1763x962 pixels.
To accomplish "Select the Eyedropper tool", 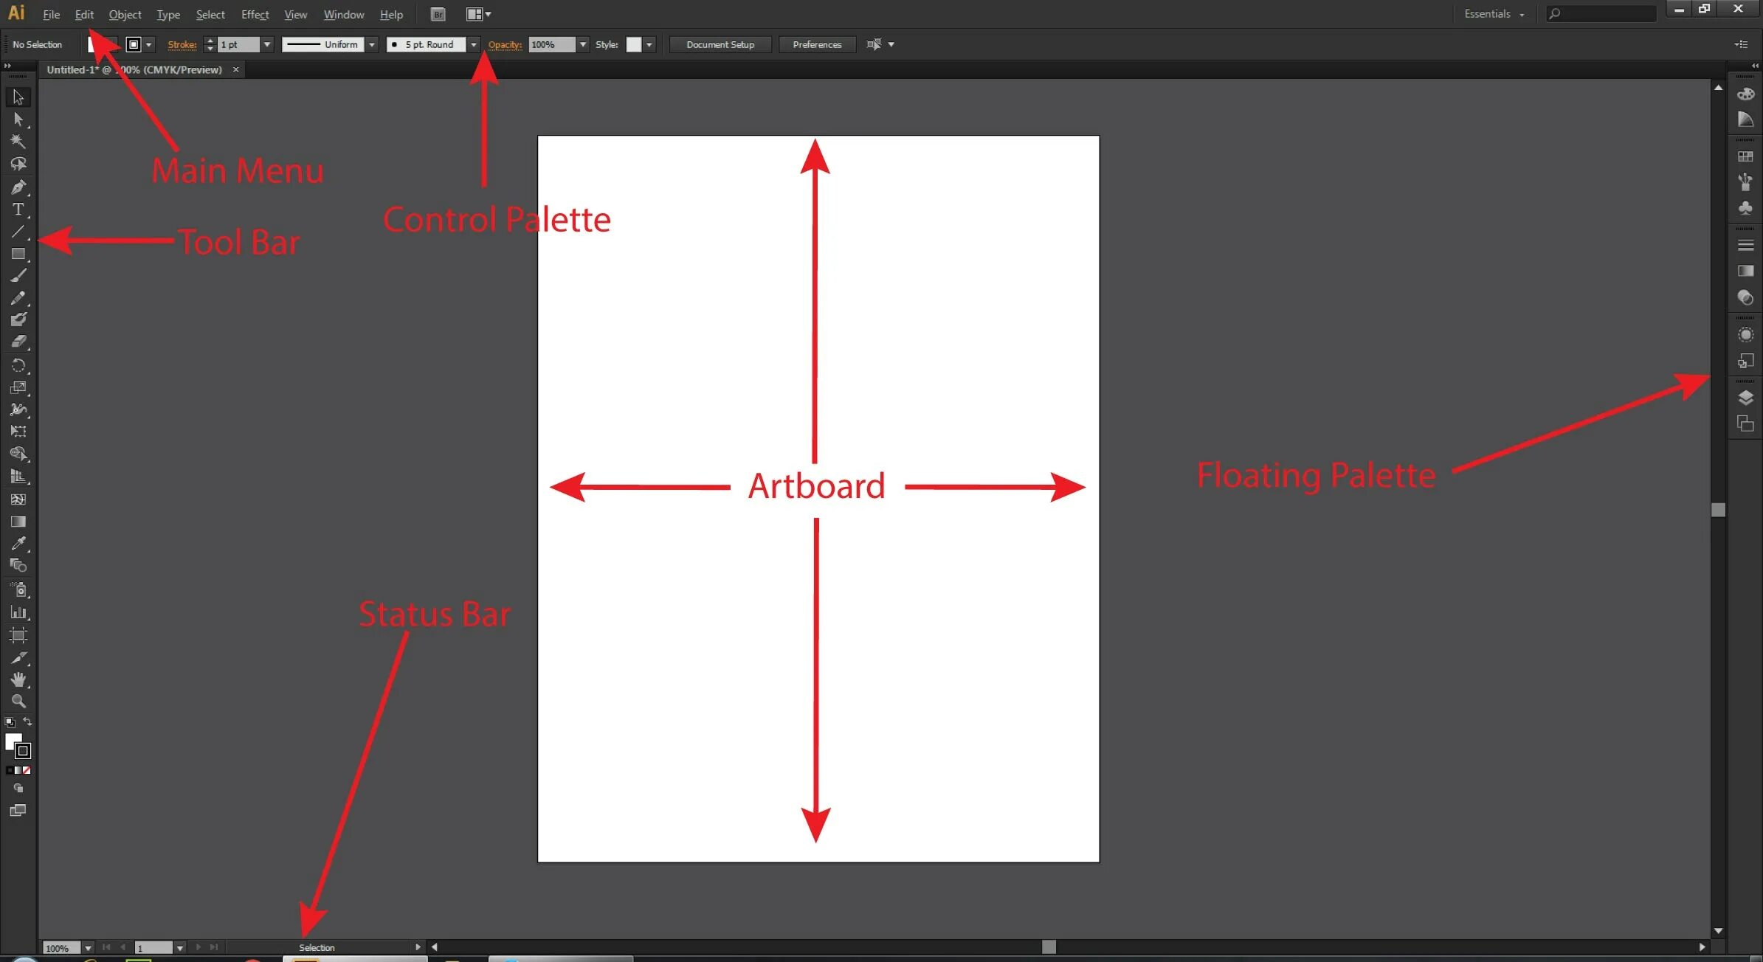I will pos(16,544).
